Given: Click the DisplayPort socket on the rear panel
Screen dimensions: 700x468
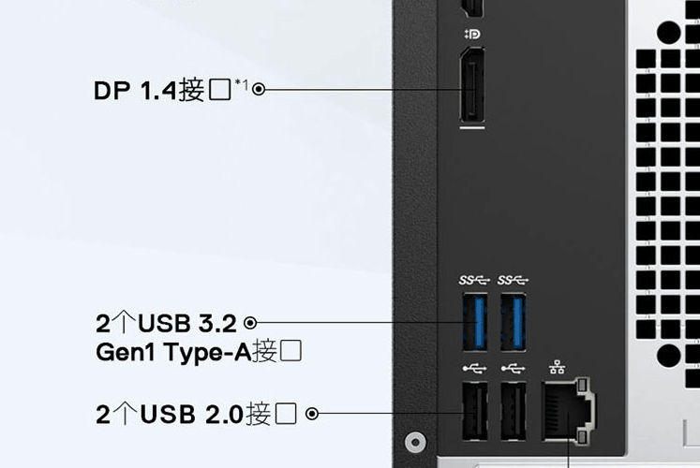Looking at the screenshot, I should [x=472, y=84].
